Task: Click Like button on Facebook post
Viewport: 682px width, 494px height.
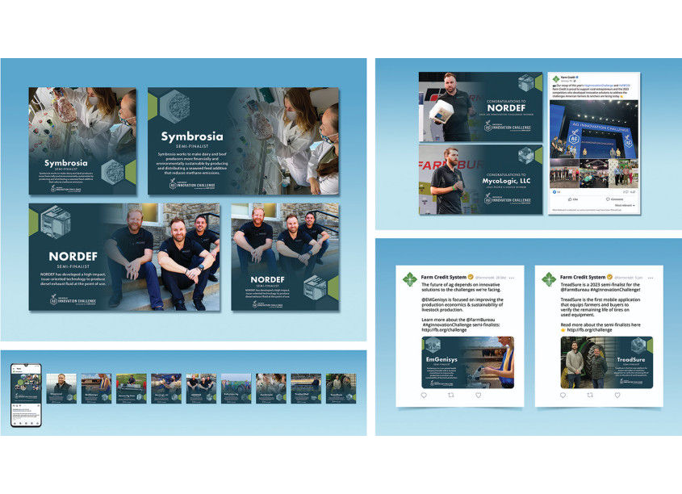Action: point(573,199)
